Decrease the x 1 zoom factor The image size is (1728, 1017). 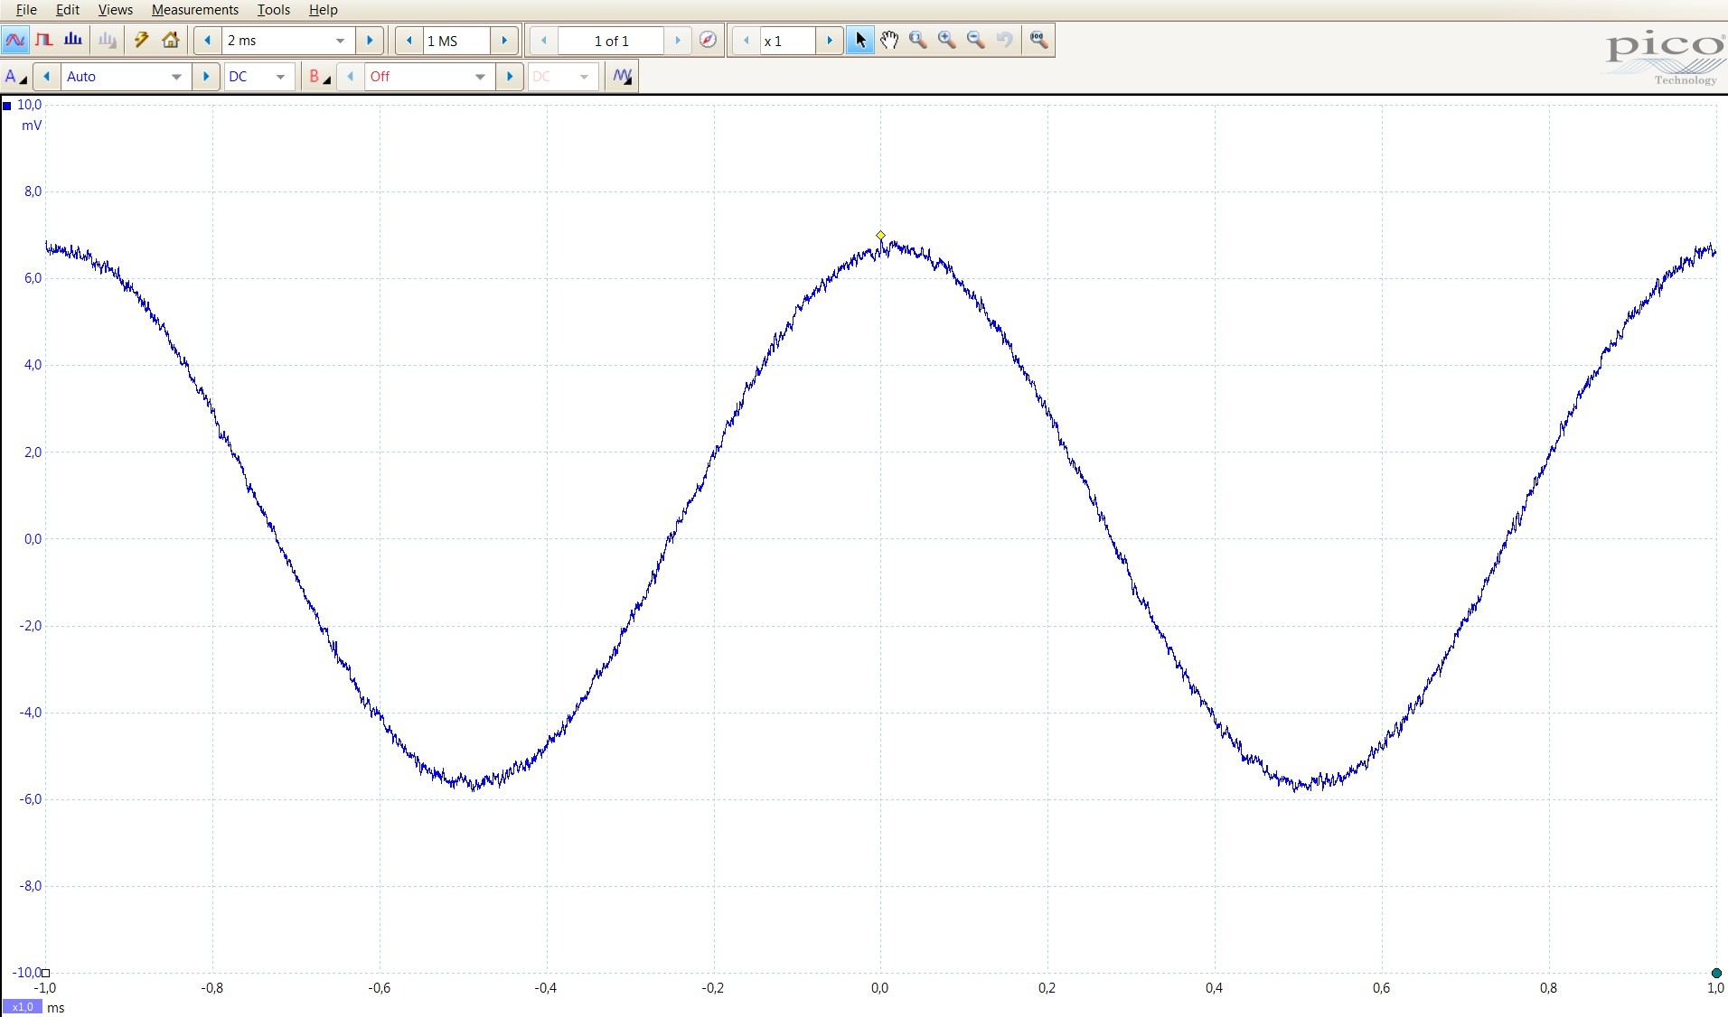tap(747, 41)
